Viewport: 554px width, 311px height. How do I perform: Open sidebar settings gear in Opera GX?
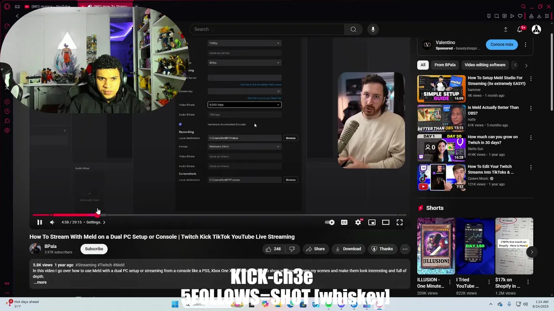coord(7,130)
